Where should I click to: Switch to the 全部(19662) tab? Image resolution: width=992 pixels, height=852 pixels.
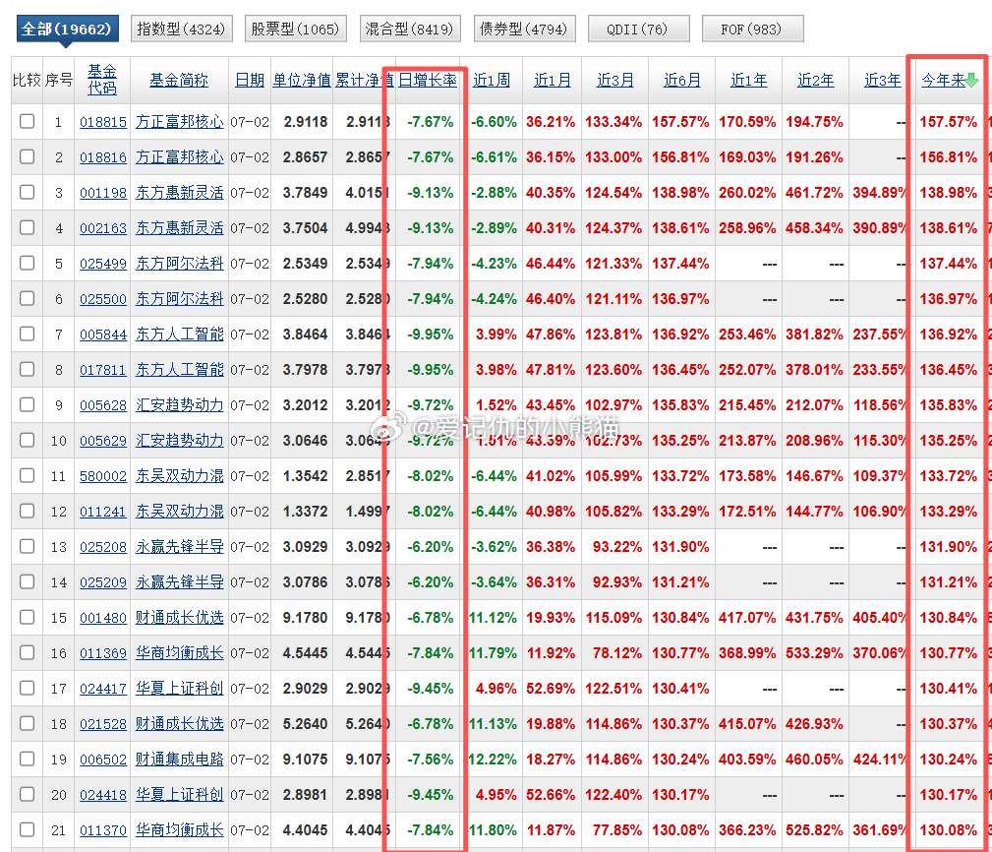[x=67, y=30]
